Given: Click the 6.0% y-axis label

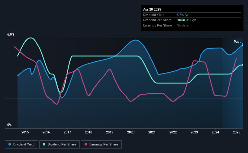Looking at the screenshot, I should point(11,34).
